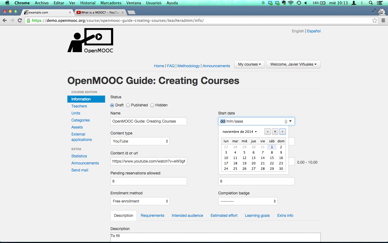This screenshot has height=243, width=388.
Task: Go back with browser back arrow
Action: click(5, 21)
